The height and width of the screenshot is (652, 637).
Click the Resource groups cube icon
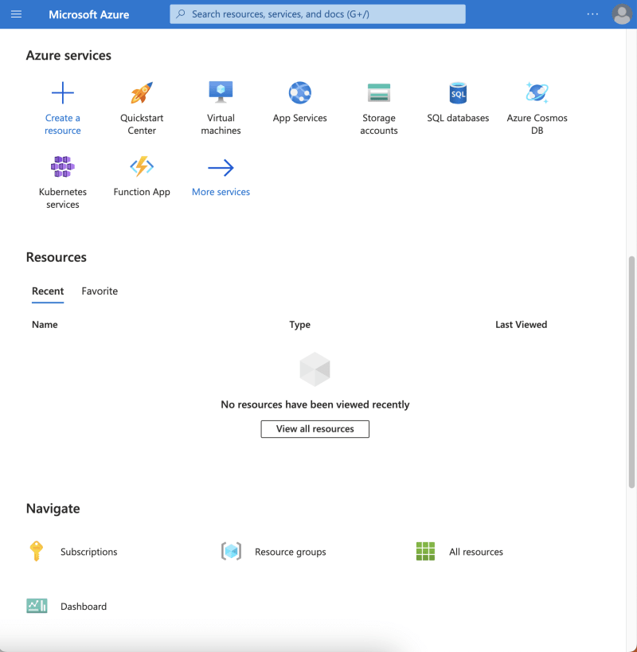231,552
